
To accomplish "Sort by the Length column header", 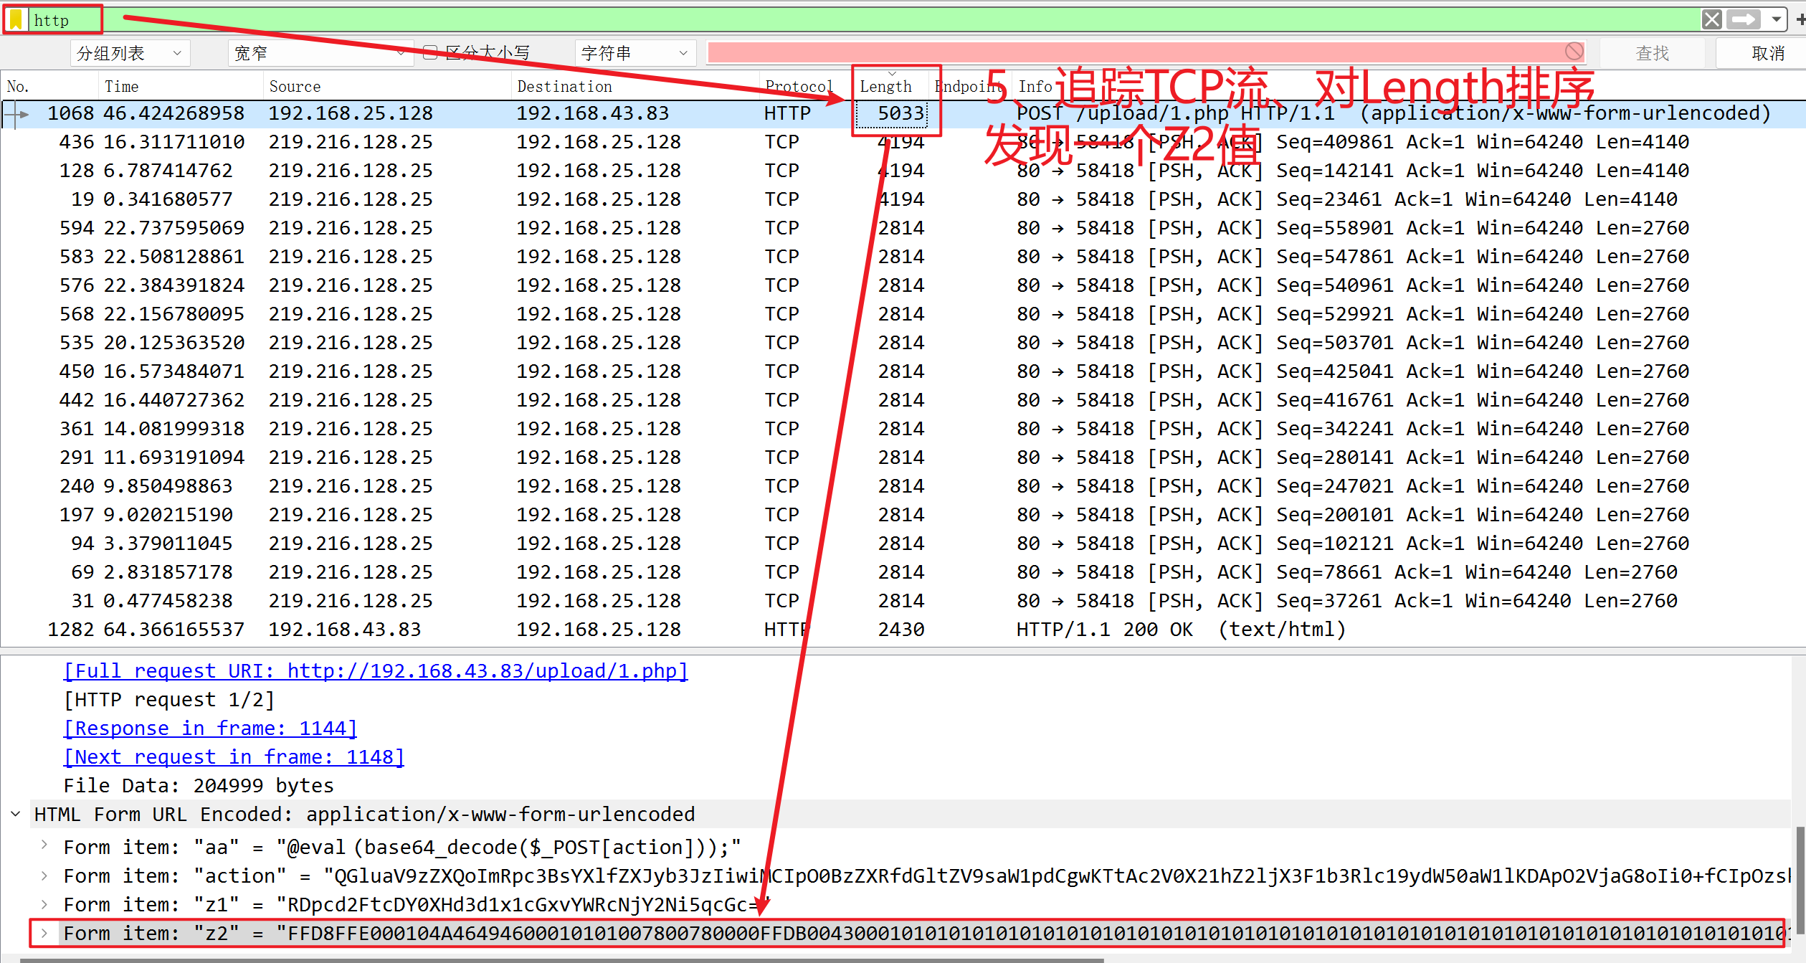I will coord(885,87).
